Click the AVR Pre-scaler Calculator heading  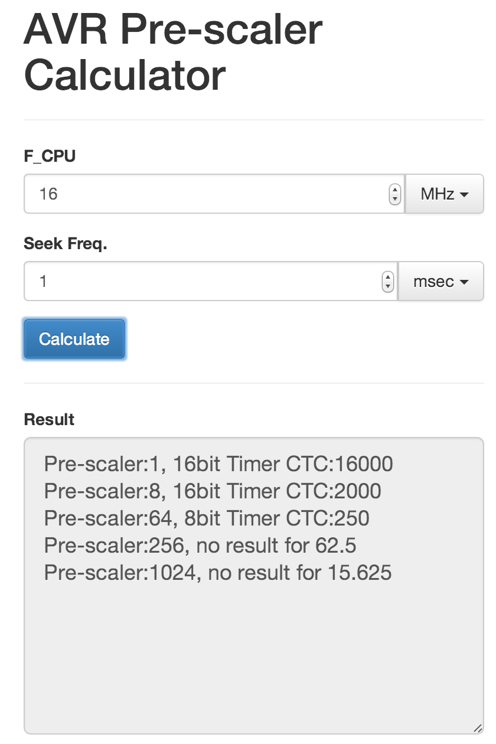tap(173, 52)
